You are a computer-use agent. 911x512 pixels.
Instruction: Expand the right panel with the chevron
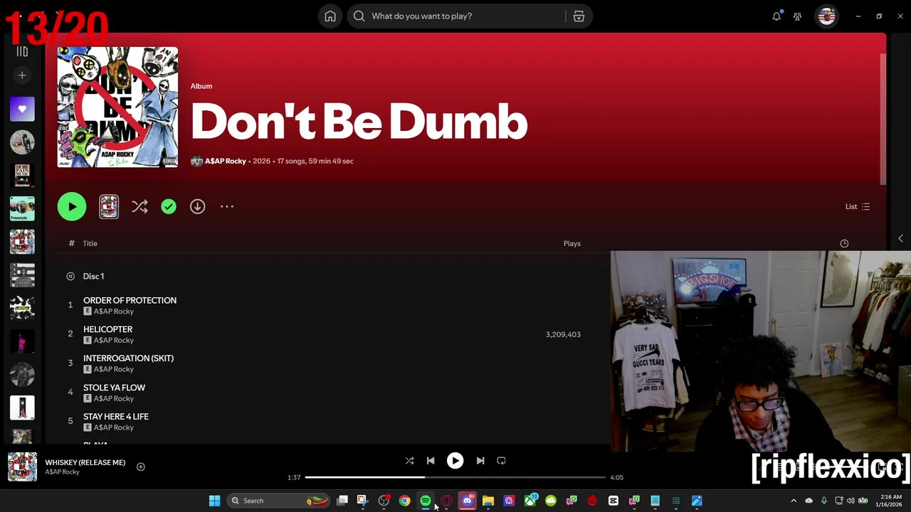click(900, 239)
